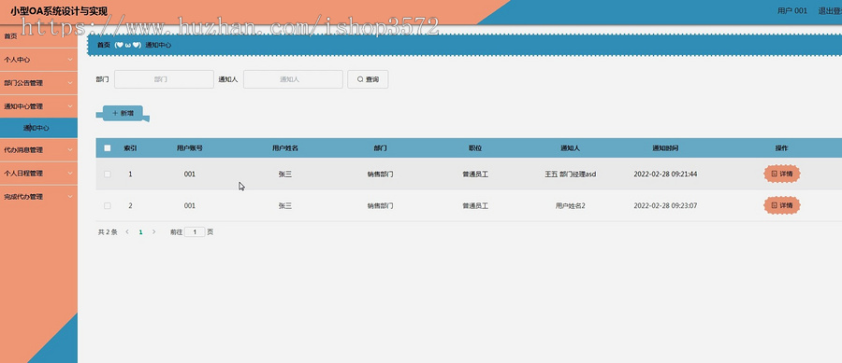
Task: Open the 代办消息管理 sidebar menu
Action: (38, 150)
